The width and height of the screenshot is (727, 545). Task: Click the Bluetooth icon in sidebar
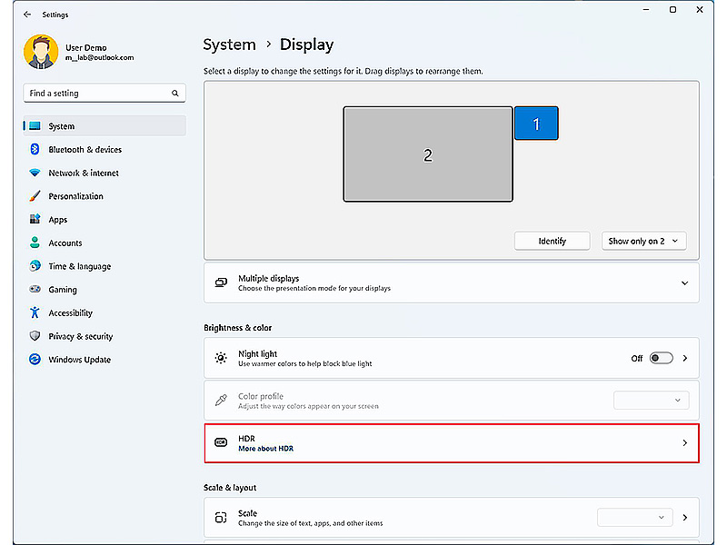pos(35,149)
